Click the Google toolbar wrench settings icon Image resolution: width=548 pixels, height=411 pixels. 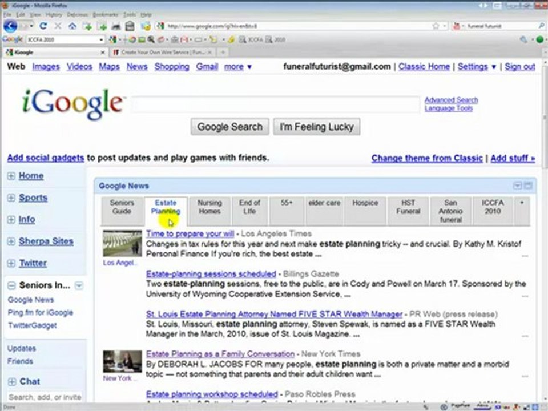click(x=523, y=39)
